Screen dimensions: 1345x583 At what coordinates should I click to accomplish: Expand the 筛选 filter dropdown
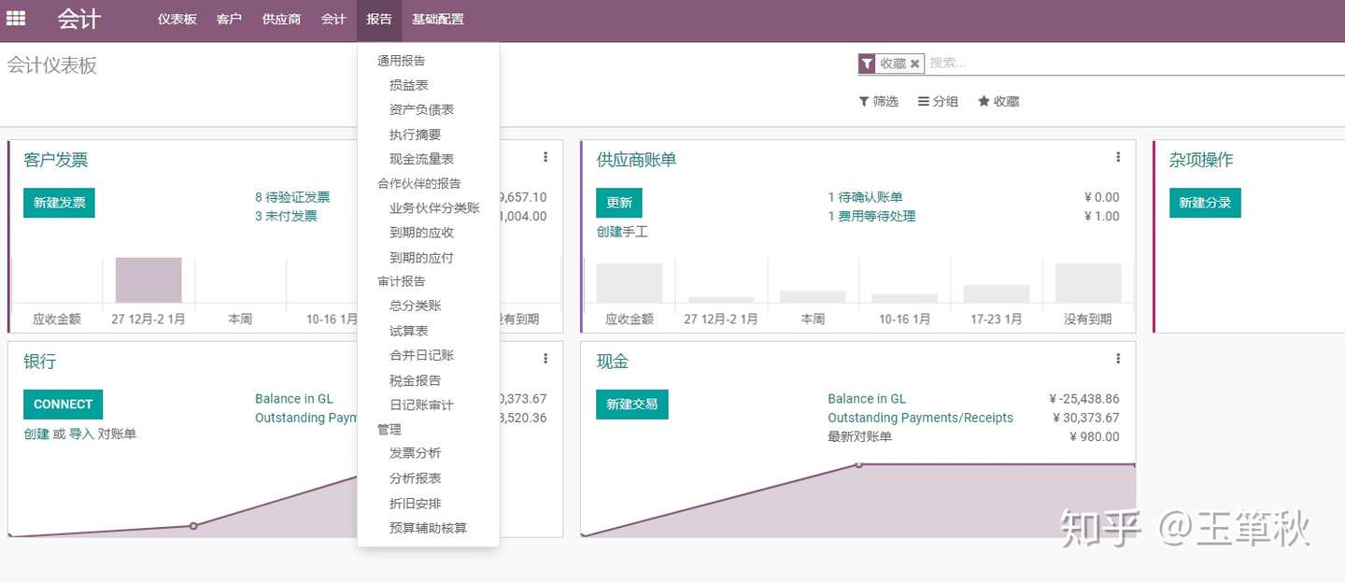click(878, 101)
